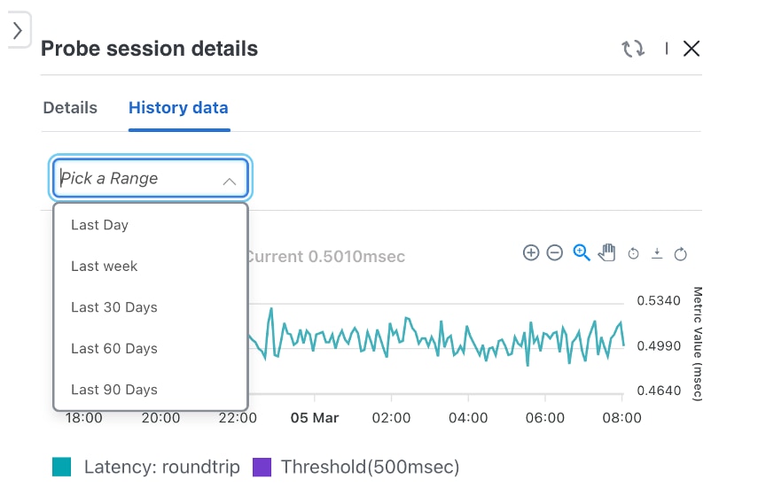Click the chart zoom in plus icon
758x503 pixels.
click(531, 253)
